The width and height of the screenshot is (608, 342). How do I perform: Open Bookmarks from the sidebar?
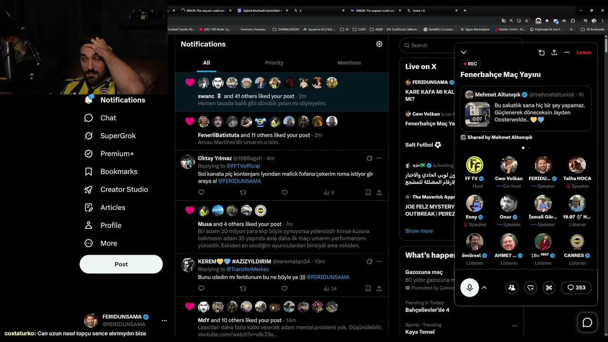click(x=111, y=171)
